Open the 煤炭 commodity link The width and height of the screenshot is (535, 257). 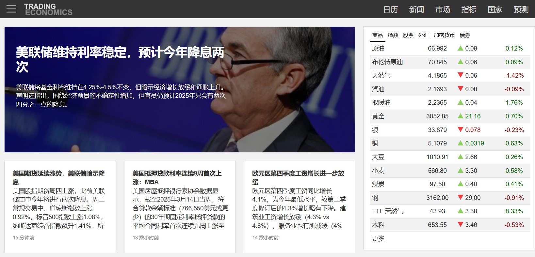tap(378, 184)
